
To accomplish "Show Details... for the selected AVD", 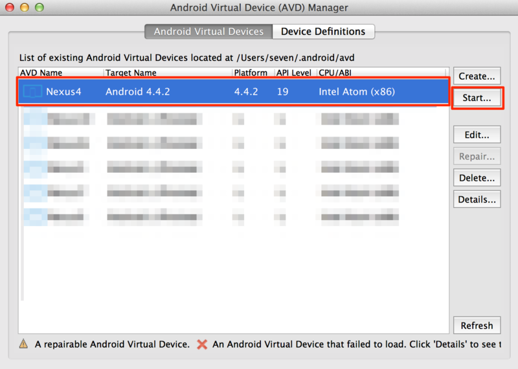I will coord(477,199).
